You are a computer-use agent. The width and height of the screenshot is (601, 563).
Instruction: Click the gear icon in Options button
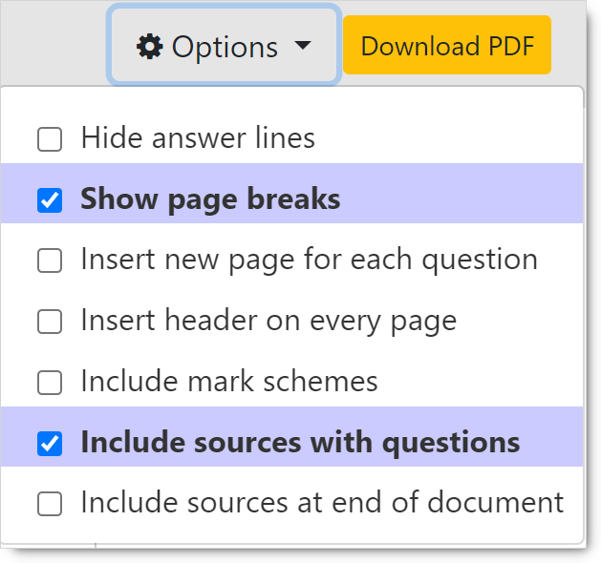[x=150, y=46]
